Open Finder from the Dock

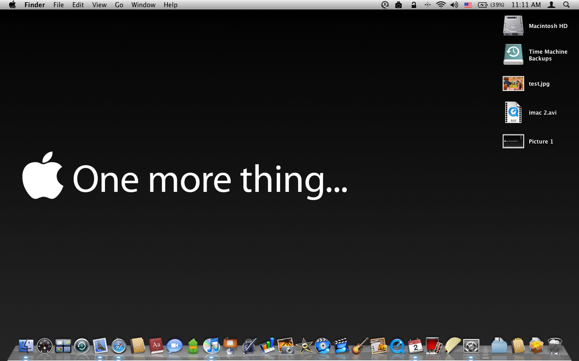click(x=26, y=346)
